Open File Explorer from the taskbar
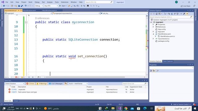 113,108
